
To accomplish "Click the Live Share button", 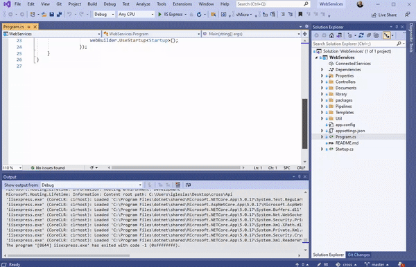I will tap(384, 15).
